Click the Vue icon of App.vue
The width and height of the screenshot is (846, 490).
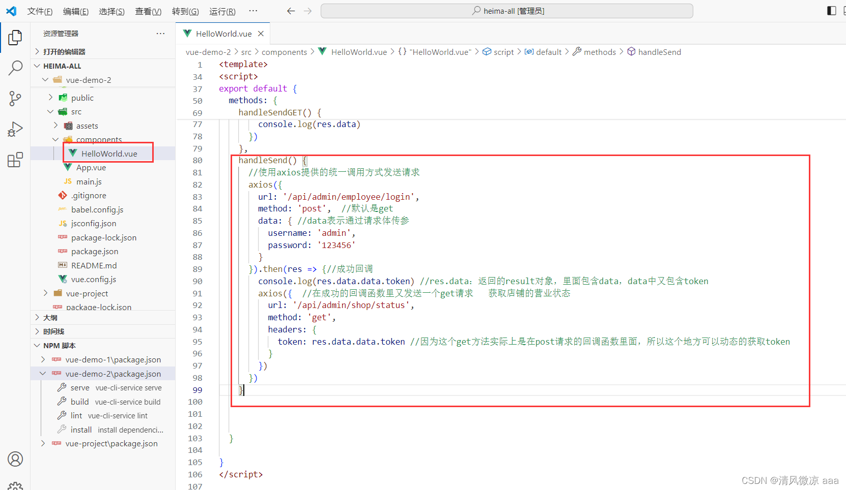pos(68,167)
